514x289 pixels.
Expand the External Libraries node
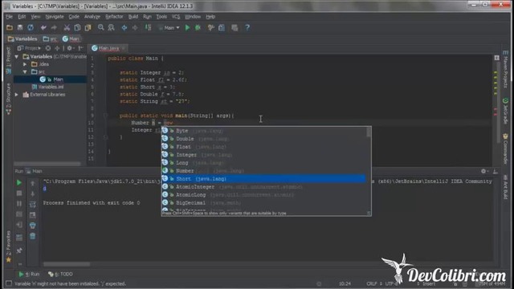coord(17,95)
